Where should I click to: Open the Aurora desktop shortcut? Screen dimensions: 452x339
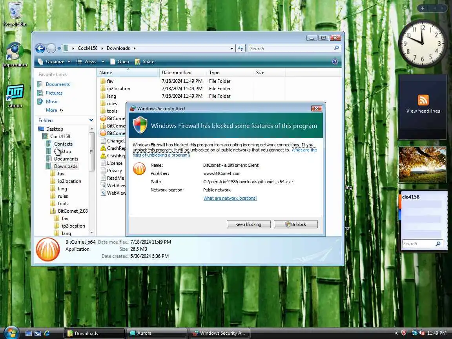[15, 96]
